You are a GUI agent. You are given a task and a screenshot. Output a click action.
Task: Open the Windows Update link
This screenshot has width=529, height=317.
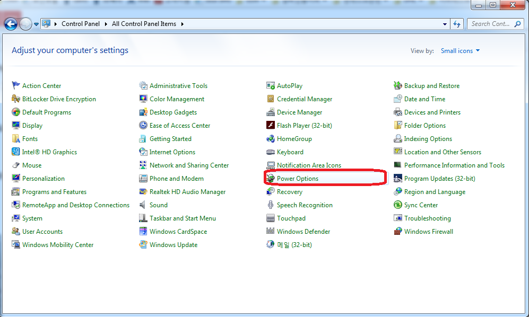(x=174, y=245)
